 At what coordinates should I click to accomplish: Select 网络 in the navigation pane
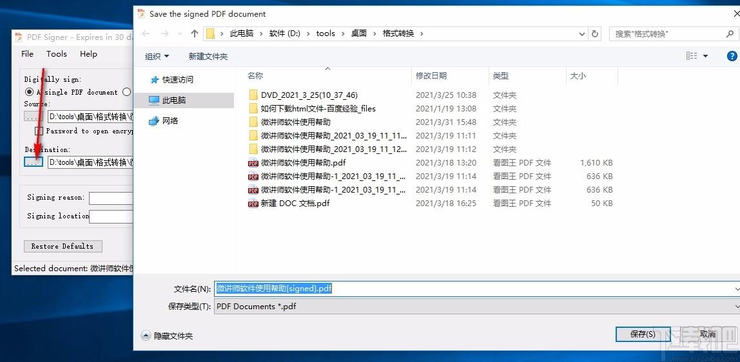pyautogui.click(x=170, y=121)
